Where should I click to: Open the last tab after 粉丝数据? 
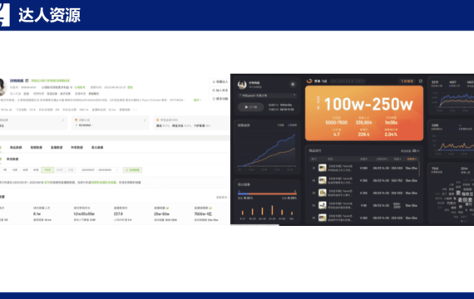pyautogui.click(x=97, y=147)
